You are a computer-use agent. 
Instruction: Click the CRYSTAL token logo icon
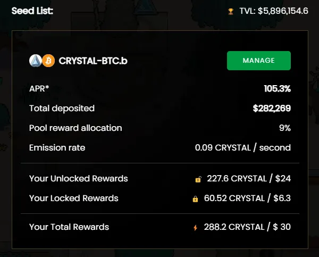36,61
